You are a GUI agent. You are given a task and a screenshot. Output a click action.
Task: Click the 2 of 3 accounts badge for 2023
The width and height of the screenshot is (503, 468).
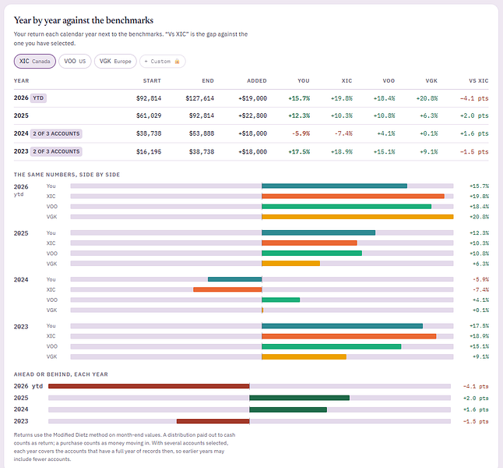point(56,151)
